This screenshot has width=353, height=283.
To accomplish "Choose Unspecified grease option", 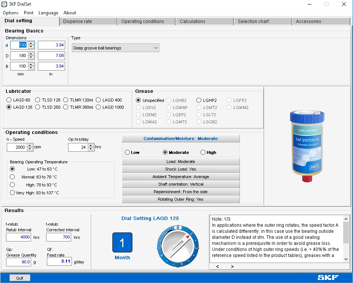I will pos(150,100).
